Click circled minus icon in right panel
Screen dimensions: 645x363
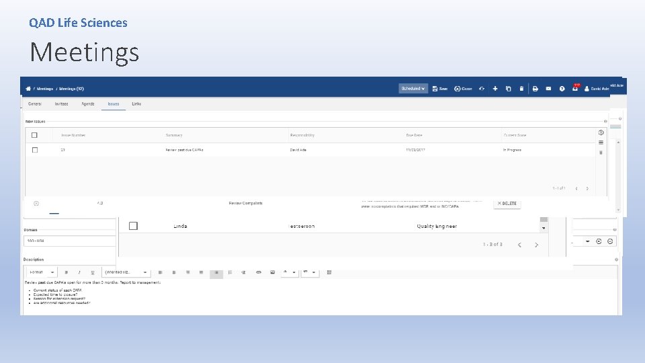point(611,241)
